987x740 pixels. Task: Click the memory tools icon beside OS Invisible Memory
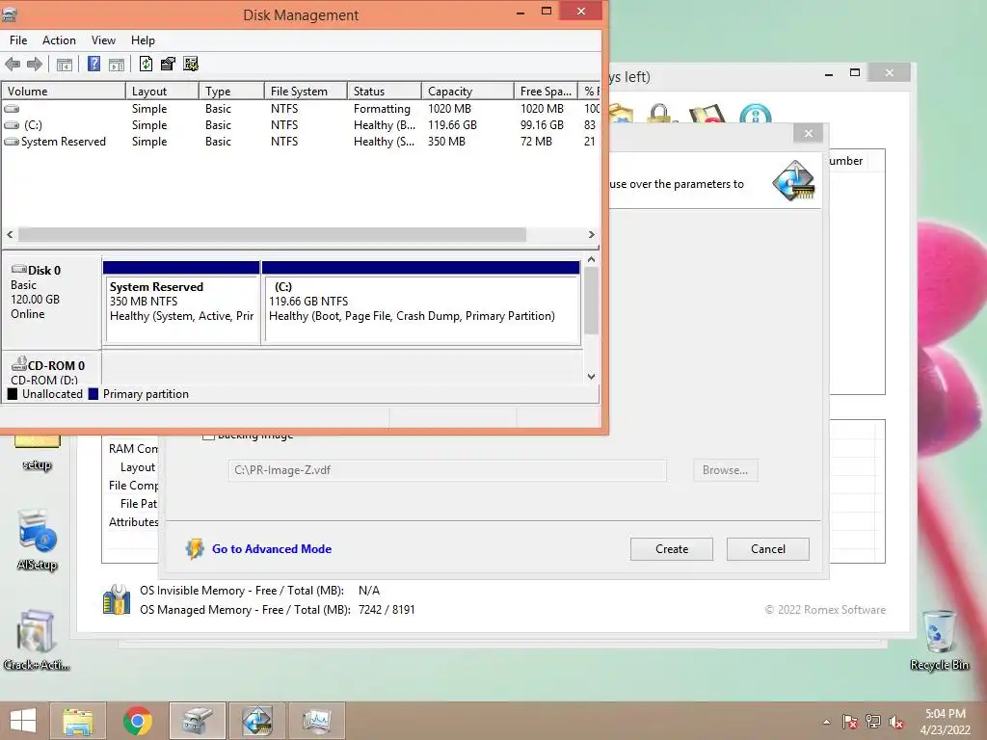(117, 599)
